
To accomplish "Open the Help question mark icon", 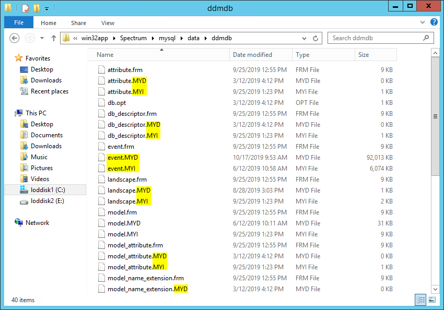I will click(x=434, y=22).
